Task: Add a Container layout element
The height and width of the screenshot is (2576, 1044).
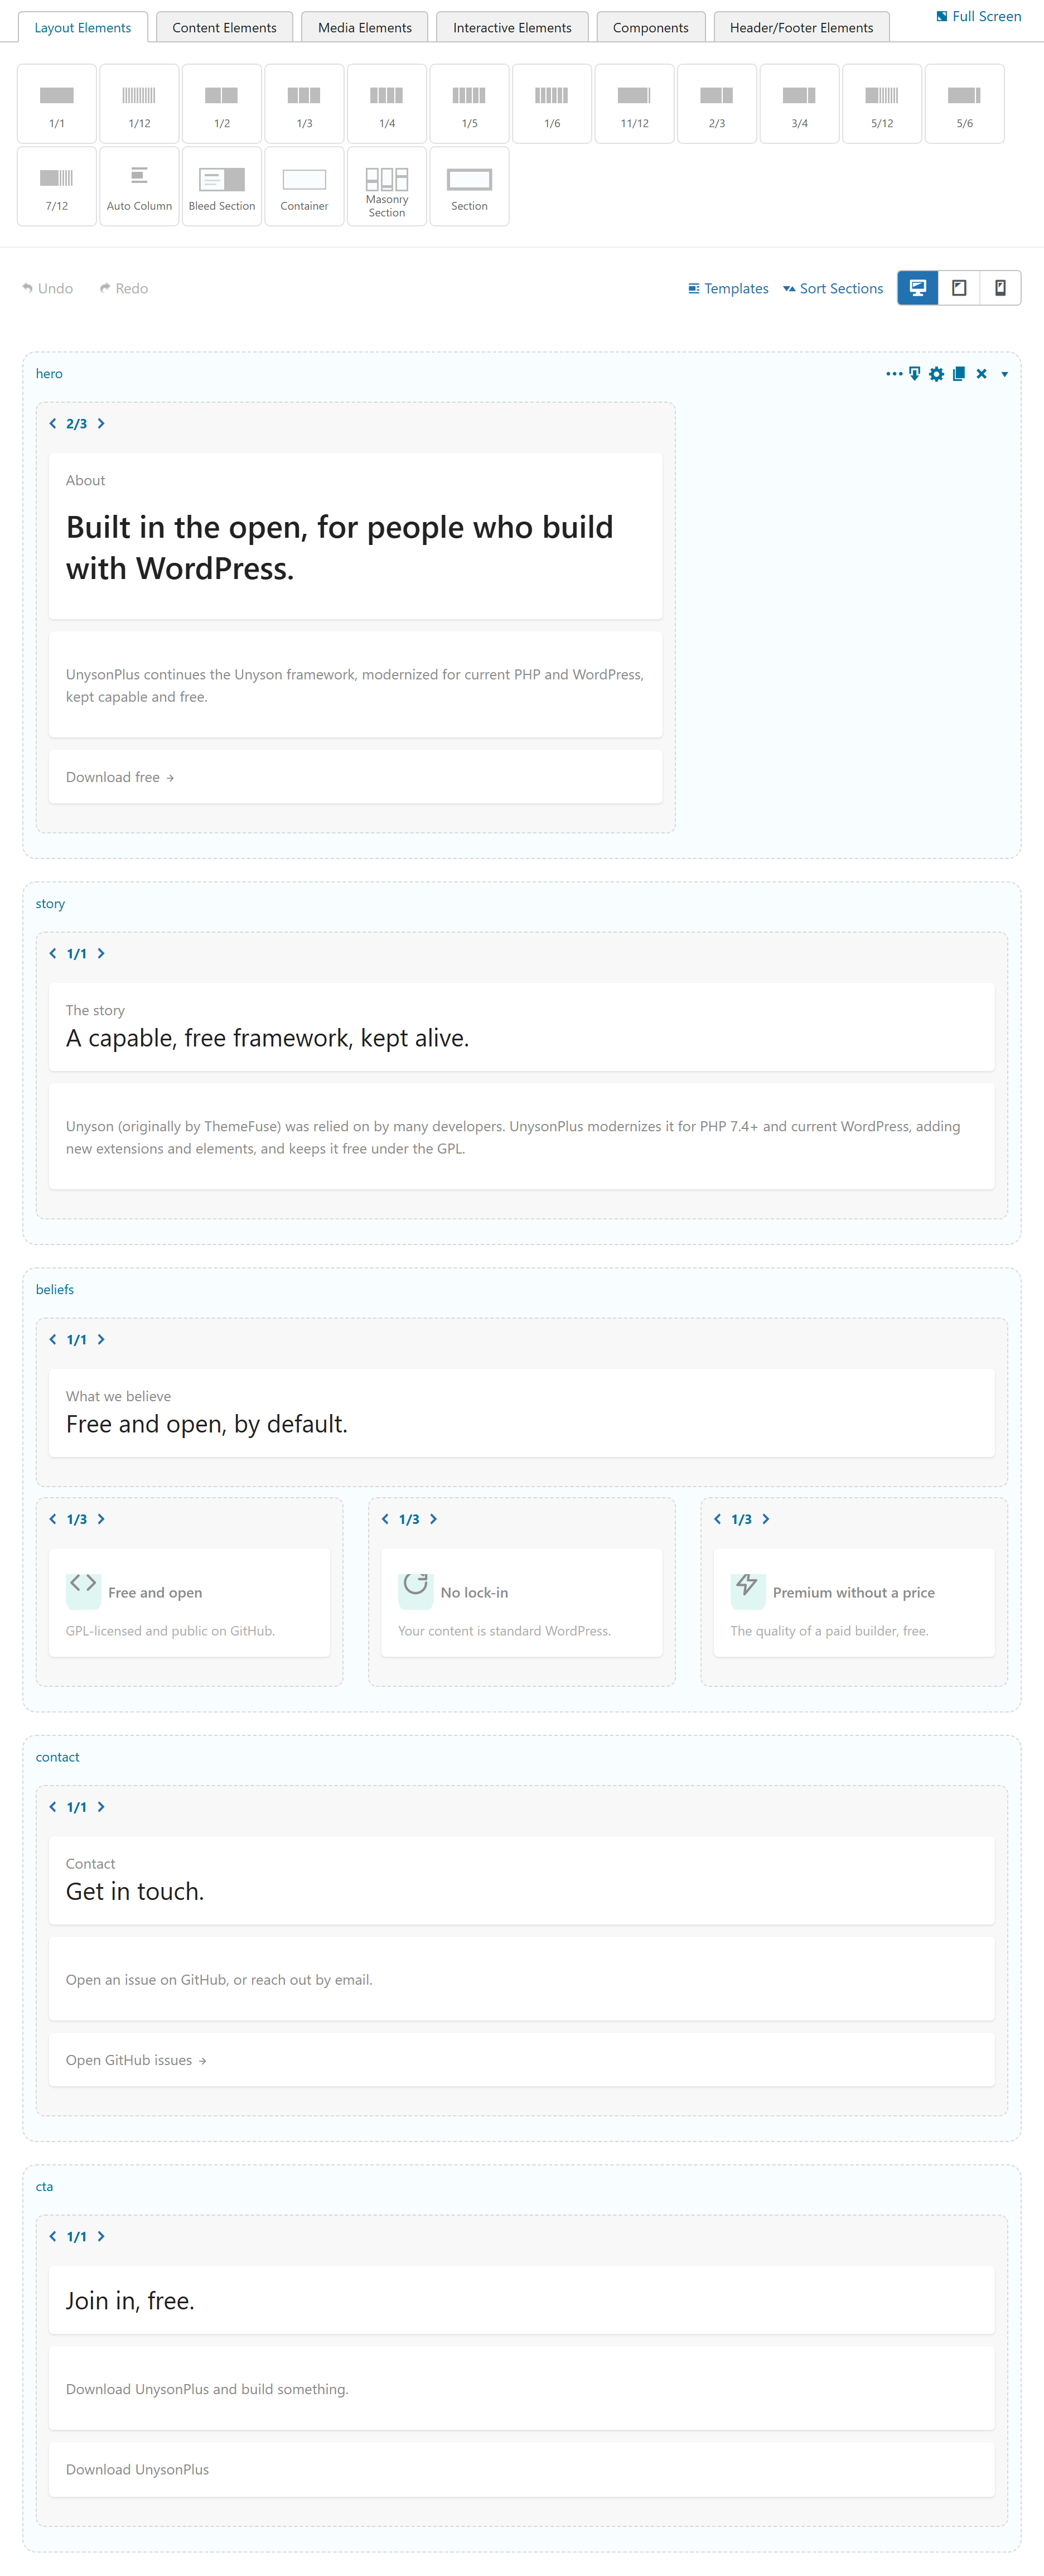Action: [305, 187]
